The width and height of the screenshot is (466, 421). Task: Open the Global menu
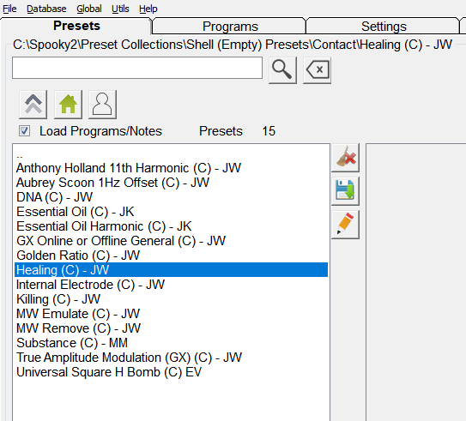(89, 9)
